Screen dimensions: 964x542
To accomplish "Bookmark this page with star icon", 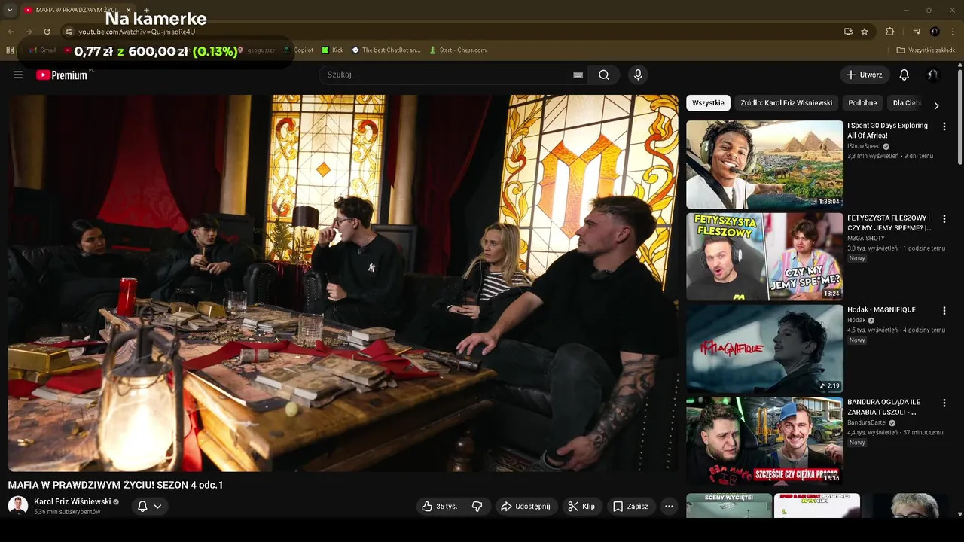I will 865,32.
